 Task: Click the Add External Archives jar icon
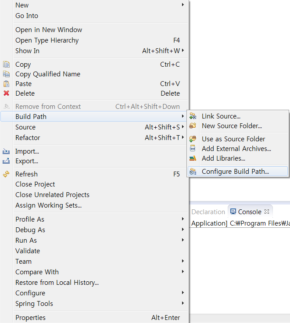(193, 148)
